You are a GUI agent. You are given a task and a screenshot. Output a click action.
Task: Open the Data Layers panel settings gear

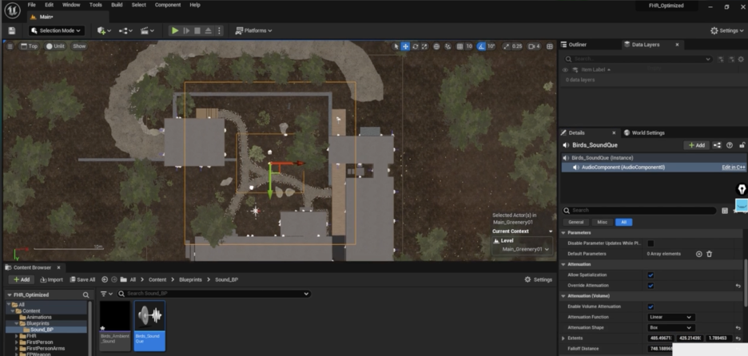click(x=742, y=59)
